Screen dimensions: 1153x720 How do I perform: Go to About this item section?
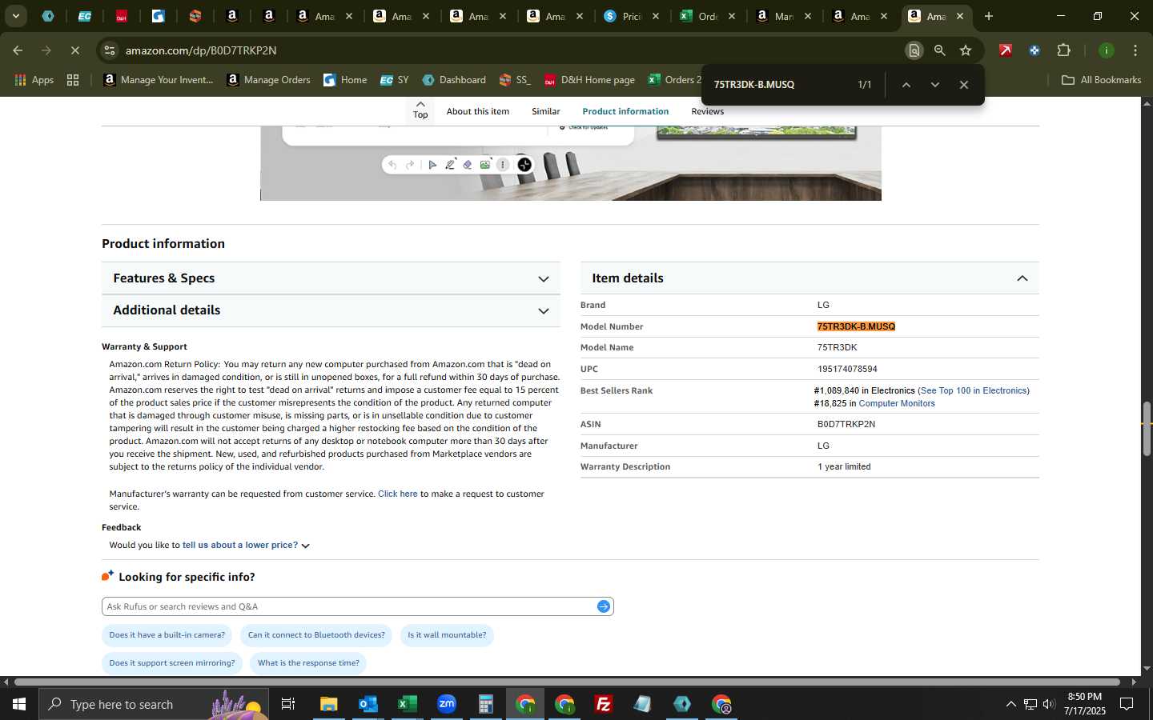click(477, 111)
